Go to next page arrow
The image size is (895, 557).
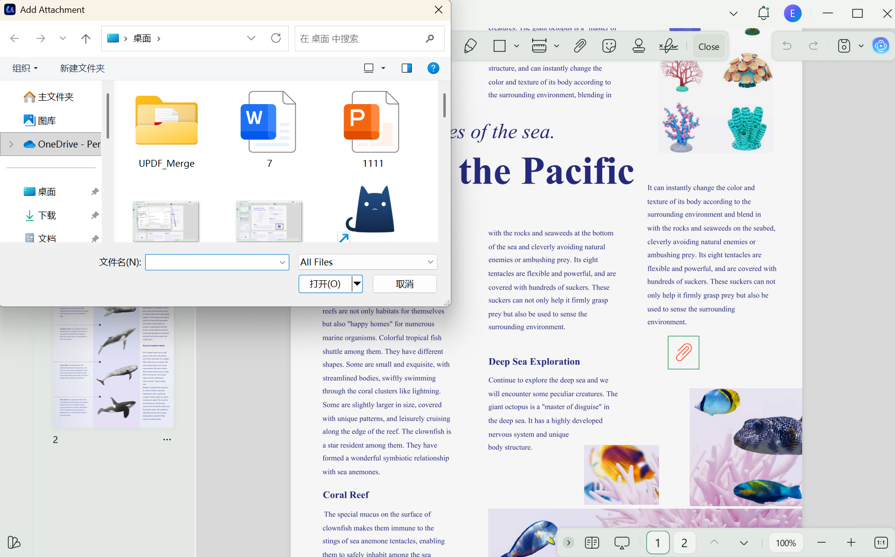pos(743,543)
